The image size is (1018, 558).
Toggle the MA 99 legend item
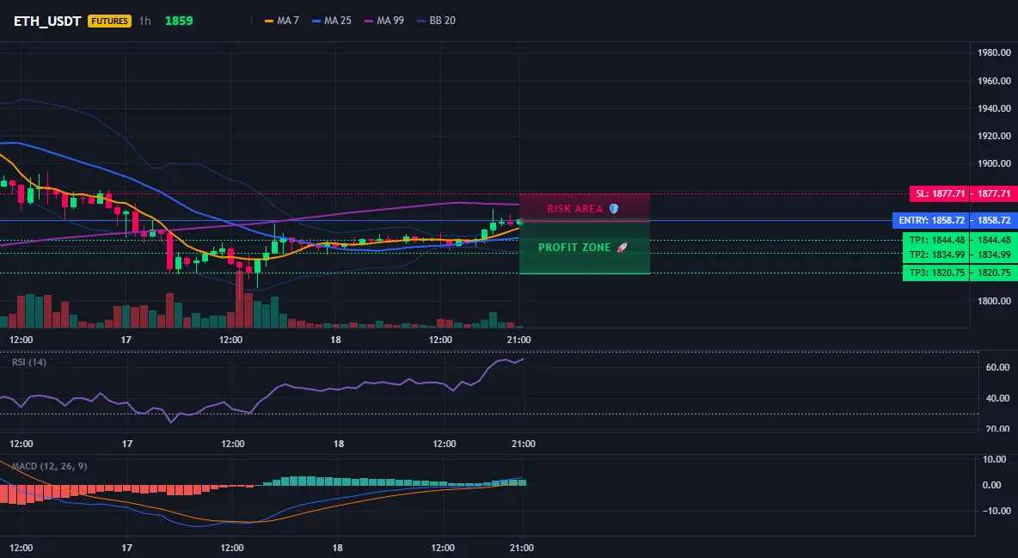pos(384,21)
